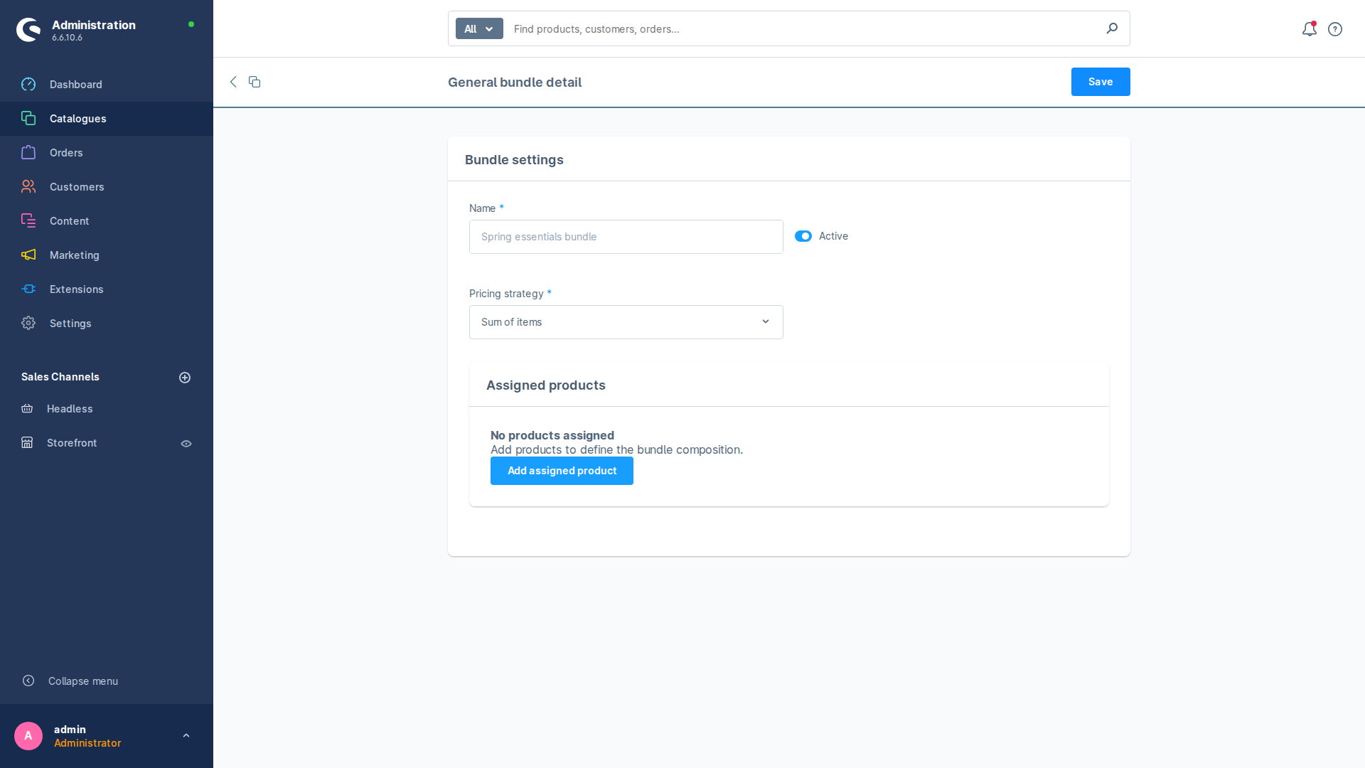Click the Collapse menu icon
Image resolution: width=1365 pixels, height=768 pixels.
pyautogui.click(x=28, y=681)
